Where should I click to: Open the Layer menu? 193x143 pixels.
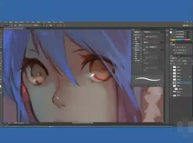click(x=22, y=22)
